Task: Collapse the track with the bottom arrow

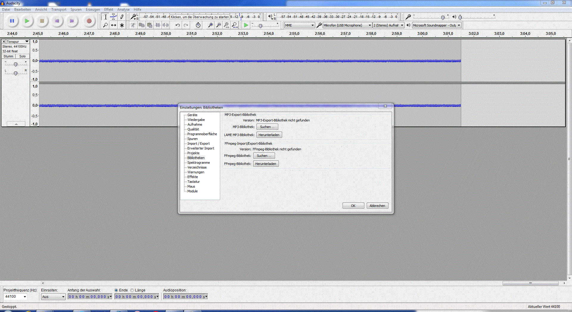Action: (16, 124)
